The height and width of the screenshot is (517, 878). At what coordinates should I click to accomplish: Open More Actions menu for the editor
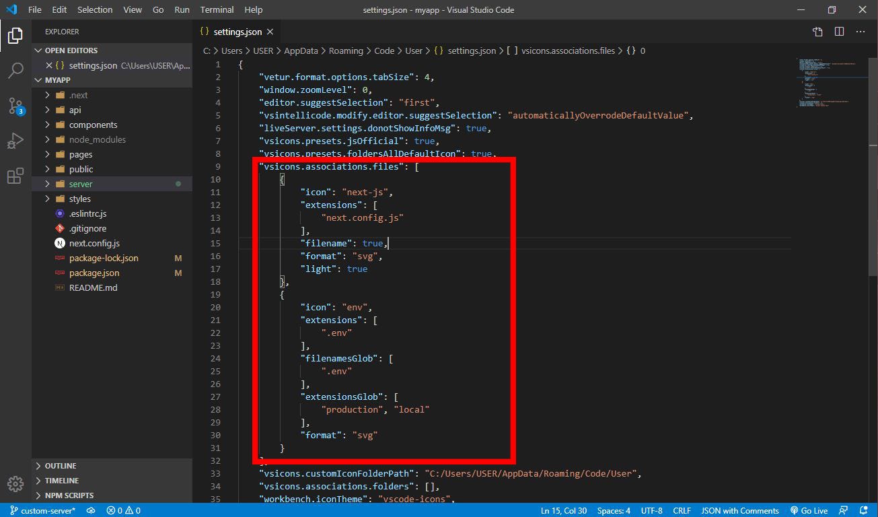tap(859, 31)
